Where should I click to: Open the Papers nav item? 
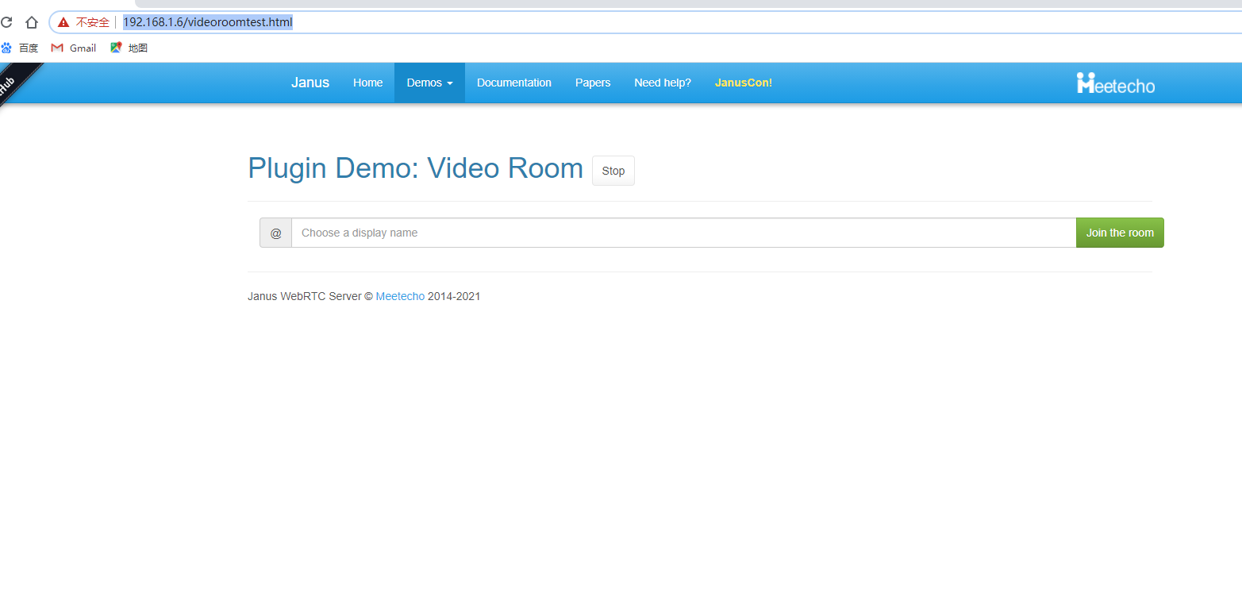click(x=593, y=83)
